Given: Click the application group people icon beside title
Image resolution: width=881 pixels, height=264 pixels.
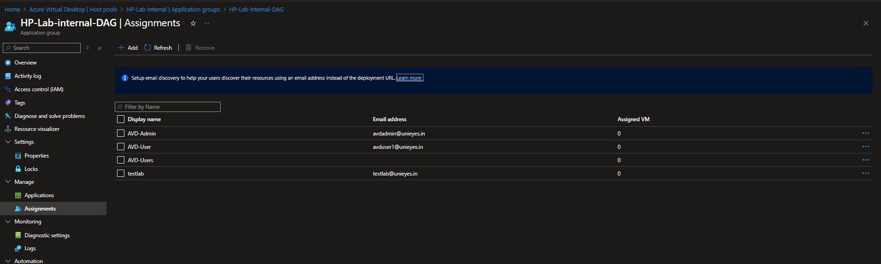Looking at the screenshot, I should point(10,26).
